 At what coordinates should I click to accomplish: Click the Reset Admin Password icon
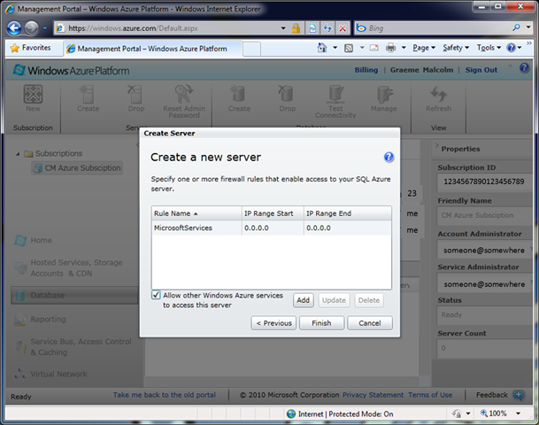pyautogui.click(x=184, y=94)
